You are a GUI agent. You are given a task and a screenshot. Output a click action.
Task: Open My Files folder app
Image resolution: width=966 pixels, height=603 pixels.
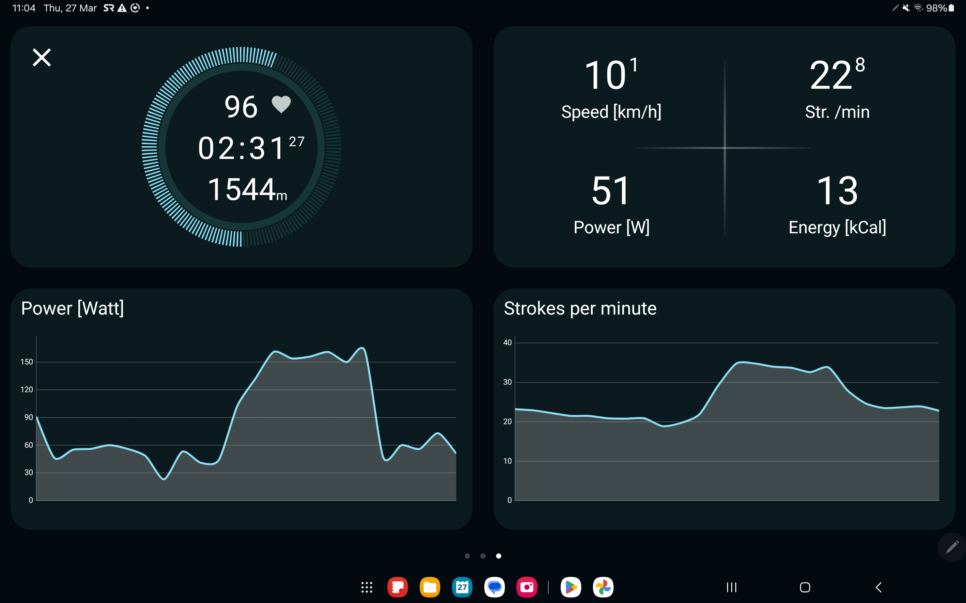[429, 587]
